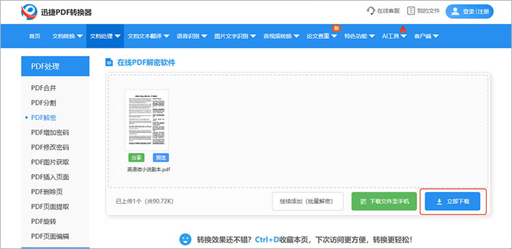Click the PDF处理 sidebar header
The image size is (512, 249).
tap(55, 66)
